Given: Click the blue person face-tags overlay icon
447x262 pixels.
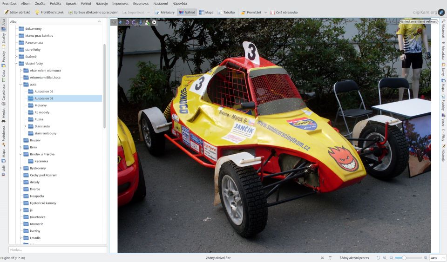Looking at the screenshot, I should [x=141, y=22].
